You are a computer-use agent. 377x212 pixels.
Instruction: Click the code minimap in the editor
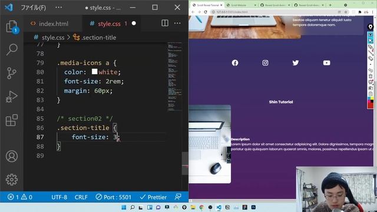click(x=174, y=77)
